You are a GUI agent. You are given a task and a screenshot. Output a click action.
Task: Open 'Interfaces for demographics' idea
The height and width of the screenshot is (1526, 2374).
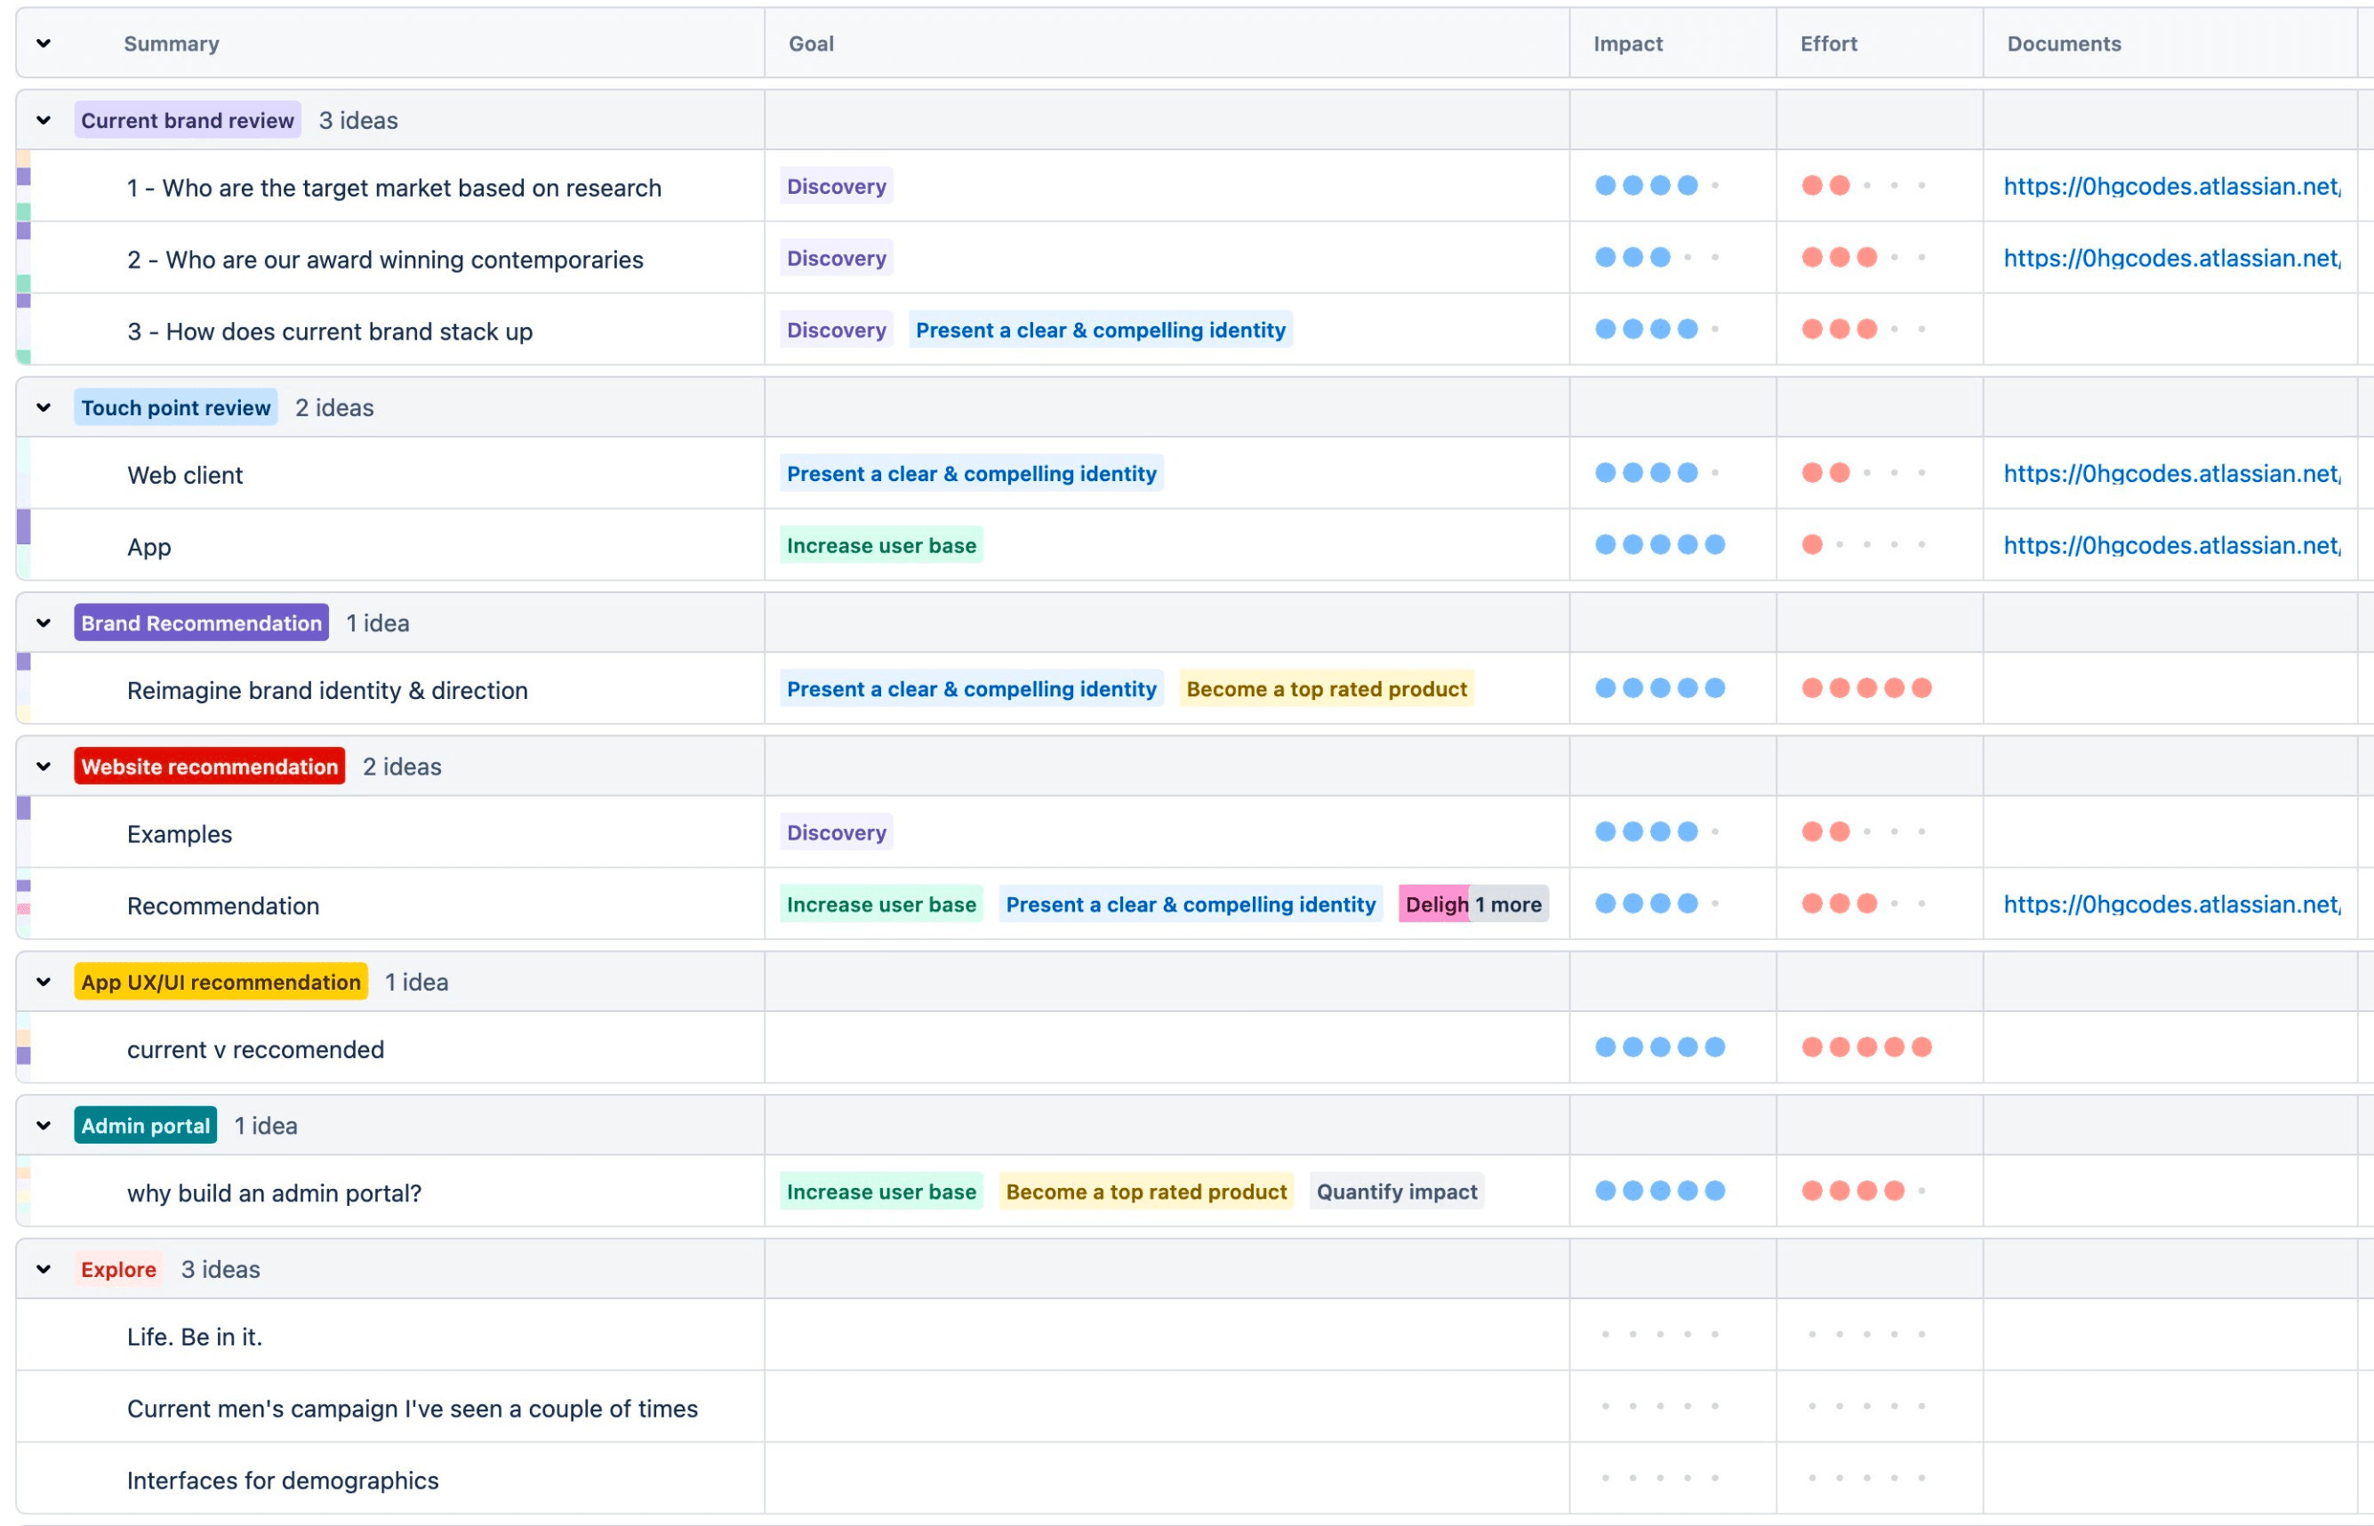pos(283,1481)
